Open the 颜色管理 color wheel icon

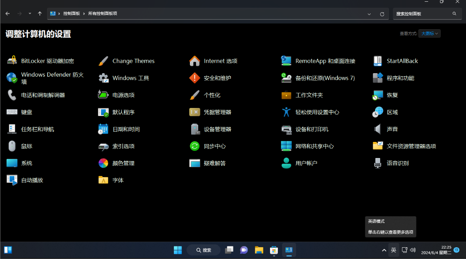[103, 163]
